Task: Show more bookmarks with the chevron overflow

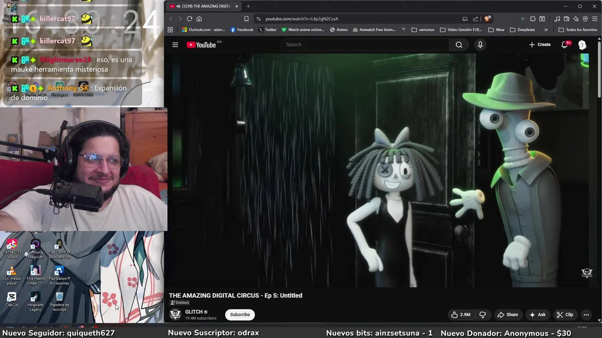Action: tap(546, 30)
